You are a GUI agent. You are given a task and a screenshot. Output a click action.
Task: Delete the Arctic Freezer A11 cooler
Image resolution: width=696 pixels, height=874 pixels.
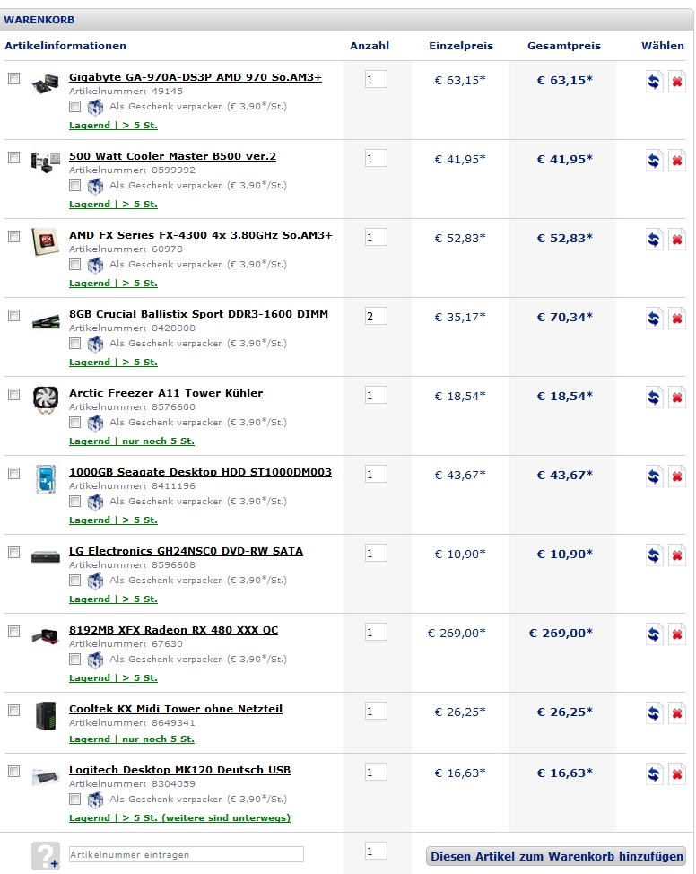pyautogui.click(x=677, y=398)
